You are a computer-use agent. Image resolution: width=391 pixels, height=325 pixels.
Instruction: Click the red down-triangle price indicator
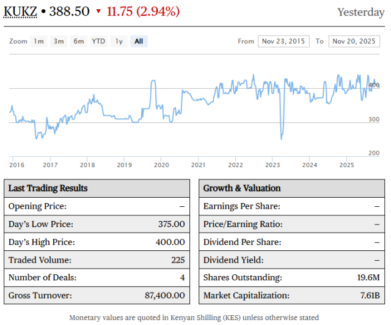click(98, 12)
